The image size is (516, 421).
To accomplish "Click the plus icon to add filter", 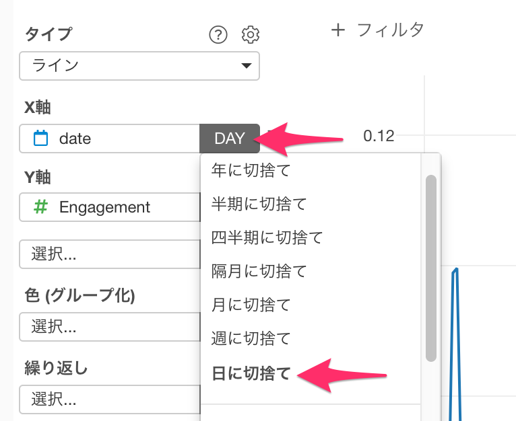I will pos(338,30).
